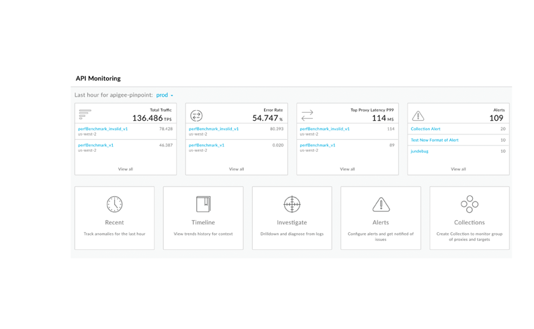Viewport: 534px width, 329px height.
Task: Open the Alerts navigation card title
Action: coord(381,222)
